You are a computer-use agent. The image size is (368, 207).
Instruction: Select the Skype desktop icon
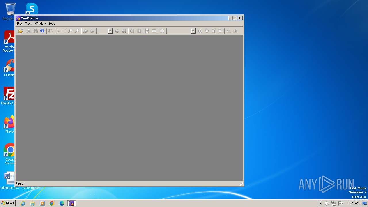32,9
